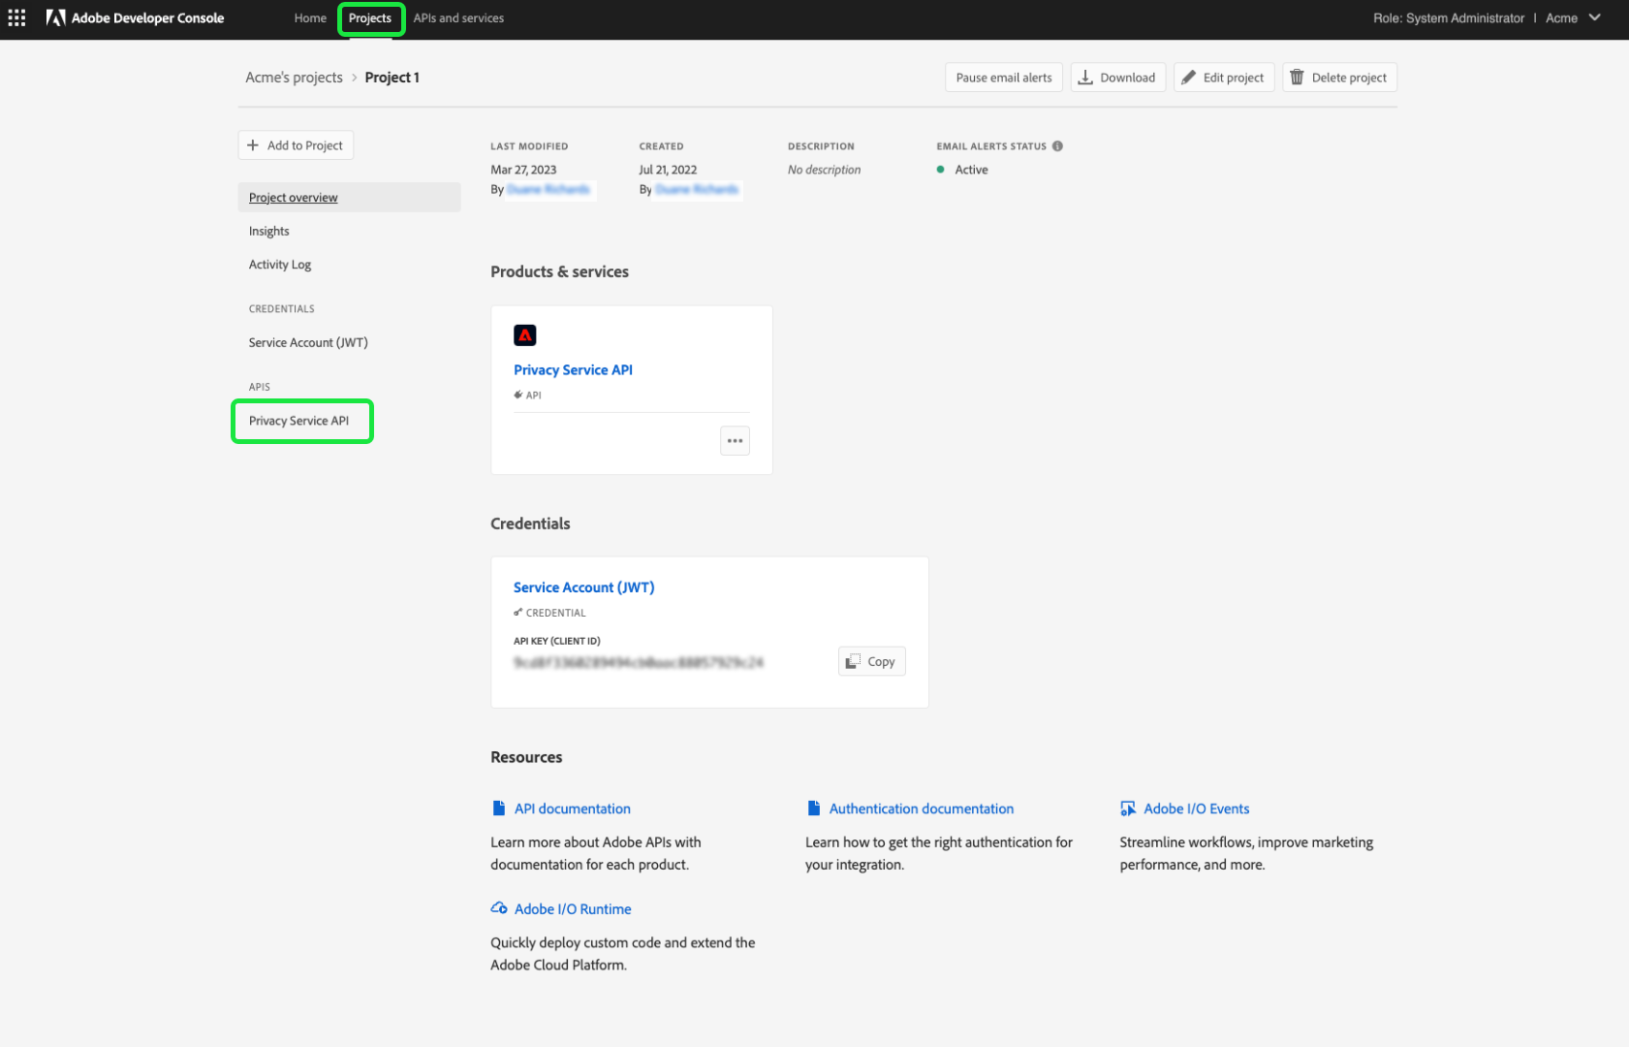The width and height of the screenshot is (1629, 1047).
Task: Click the Jul 21, 2022 created date
Action: pyautogui.click(x=668, y=170)
